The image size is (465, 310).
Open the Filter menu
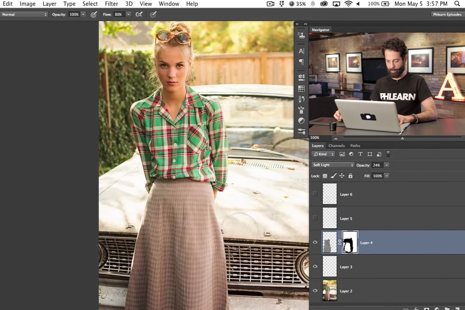click(112, 3)
